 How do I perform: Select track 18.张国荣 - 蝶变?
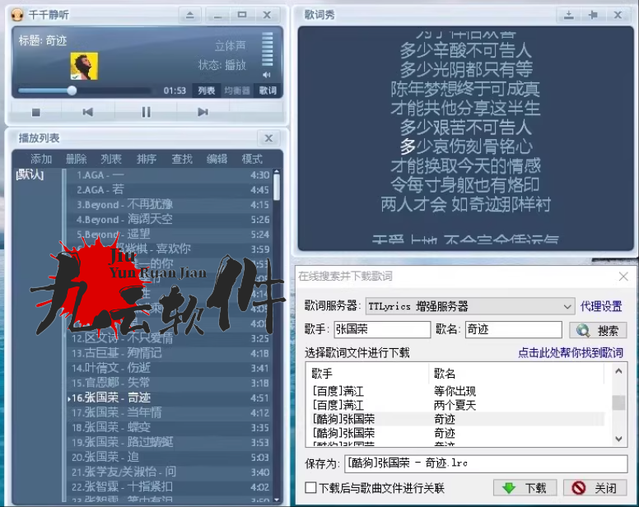click(169, 428)
